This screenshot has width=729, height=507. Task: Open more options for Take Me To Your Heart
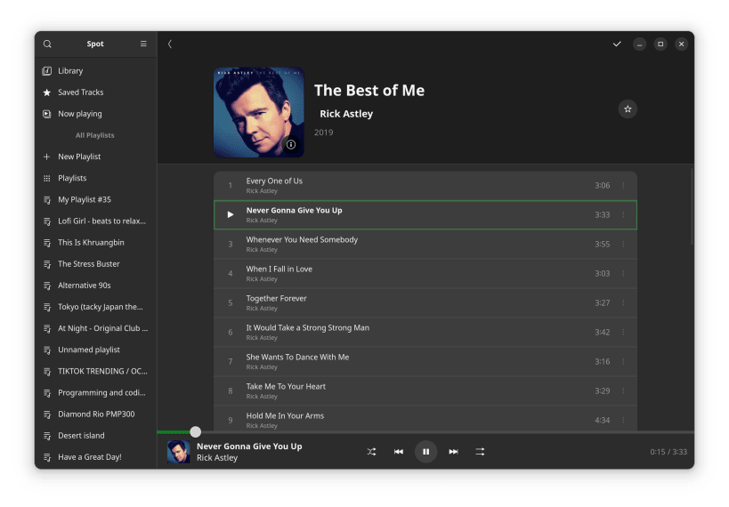623,390
